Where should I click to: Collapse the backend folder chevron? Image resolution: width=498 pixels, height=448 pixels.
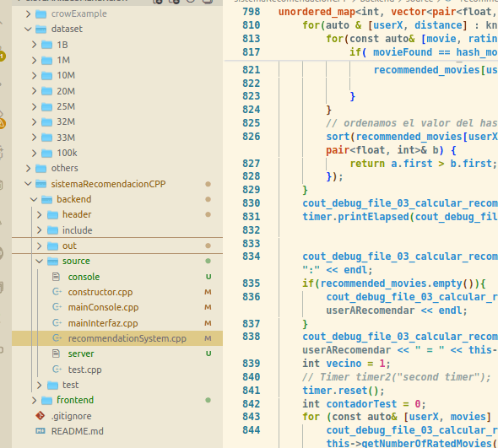(34, 199)
